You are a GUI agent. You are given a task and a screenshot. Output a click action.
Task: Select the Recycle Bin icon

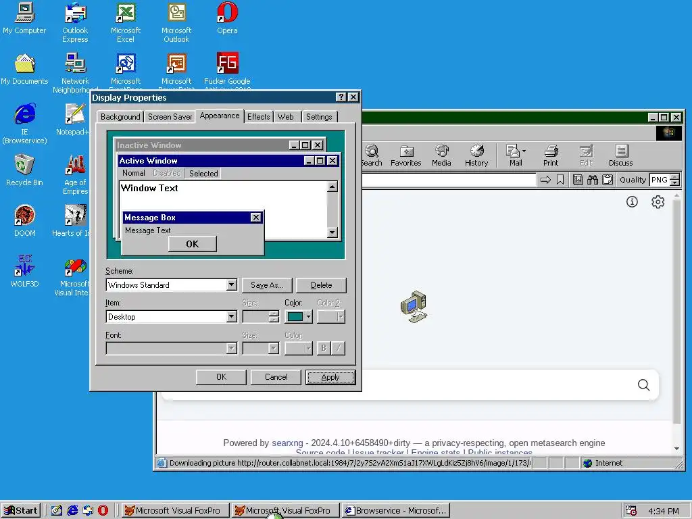[24, 171]
